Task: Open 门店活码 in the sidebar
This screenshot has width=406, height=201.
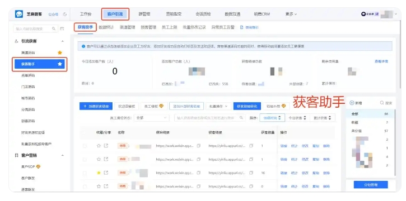Action: (28, 87)
